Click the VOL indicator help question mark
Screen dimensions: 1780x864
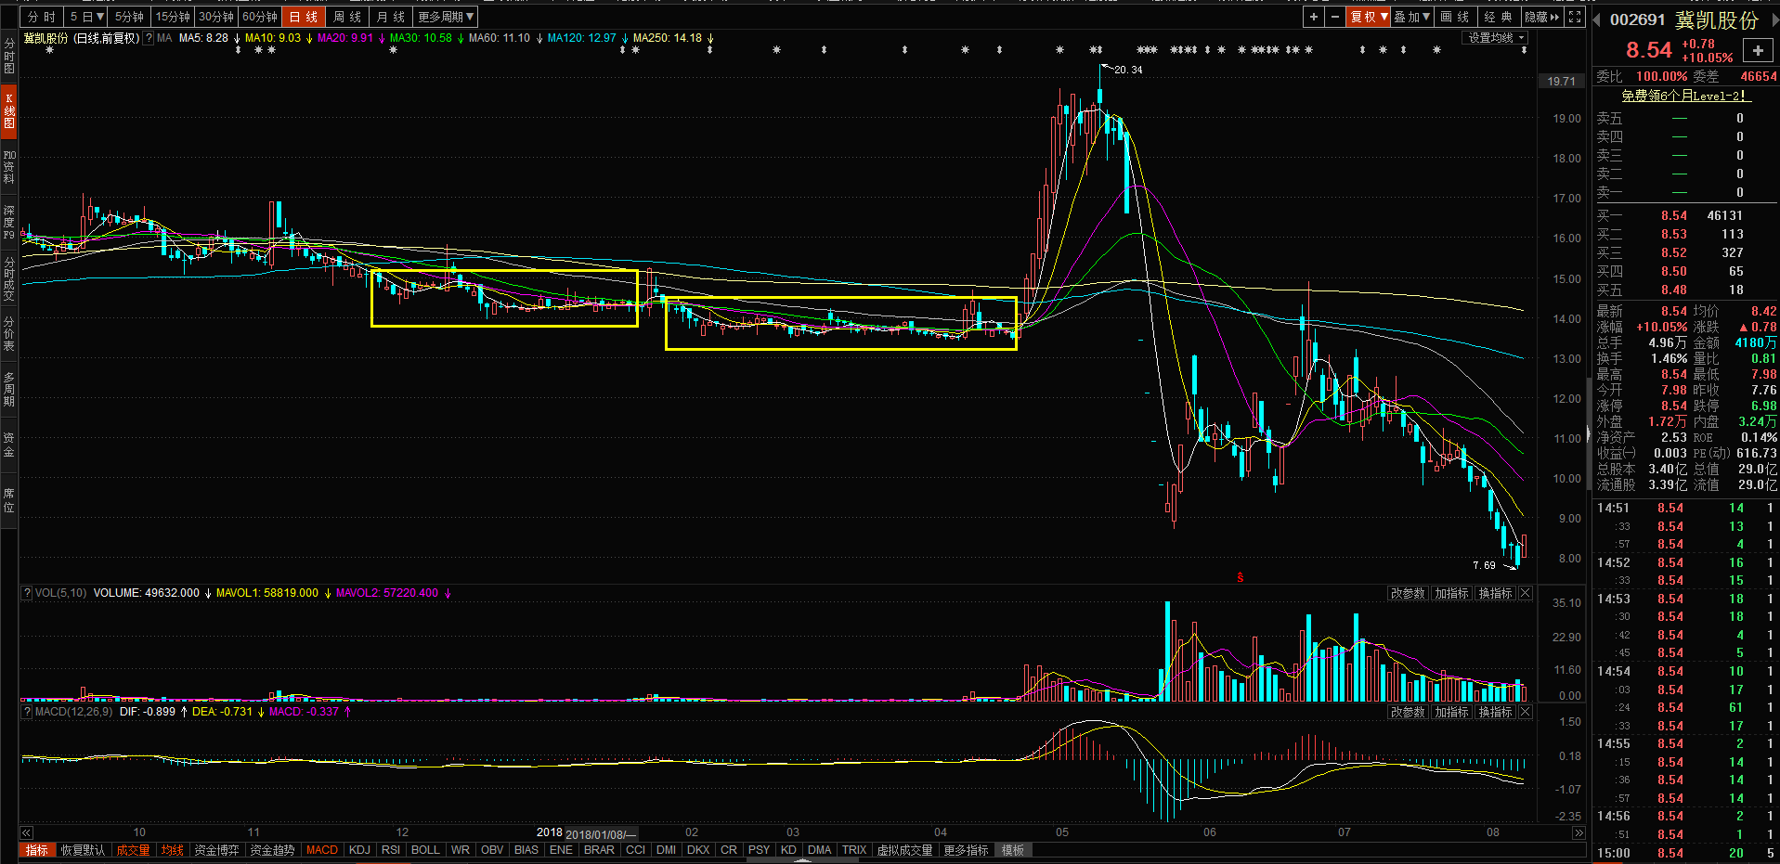pos(27,593)
